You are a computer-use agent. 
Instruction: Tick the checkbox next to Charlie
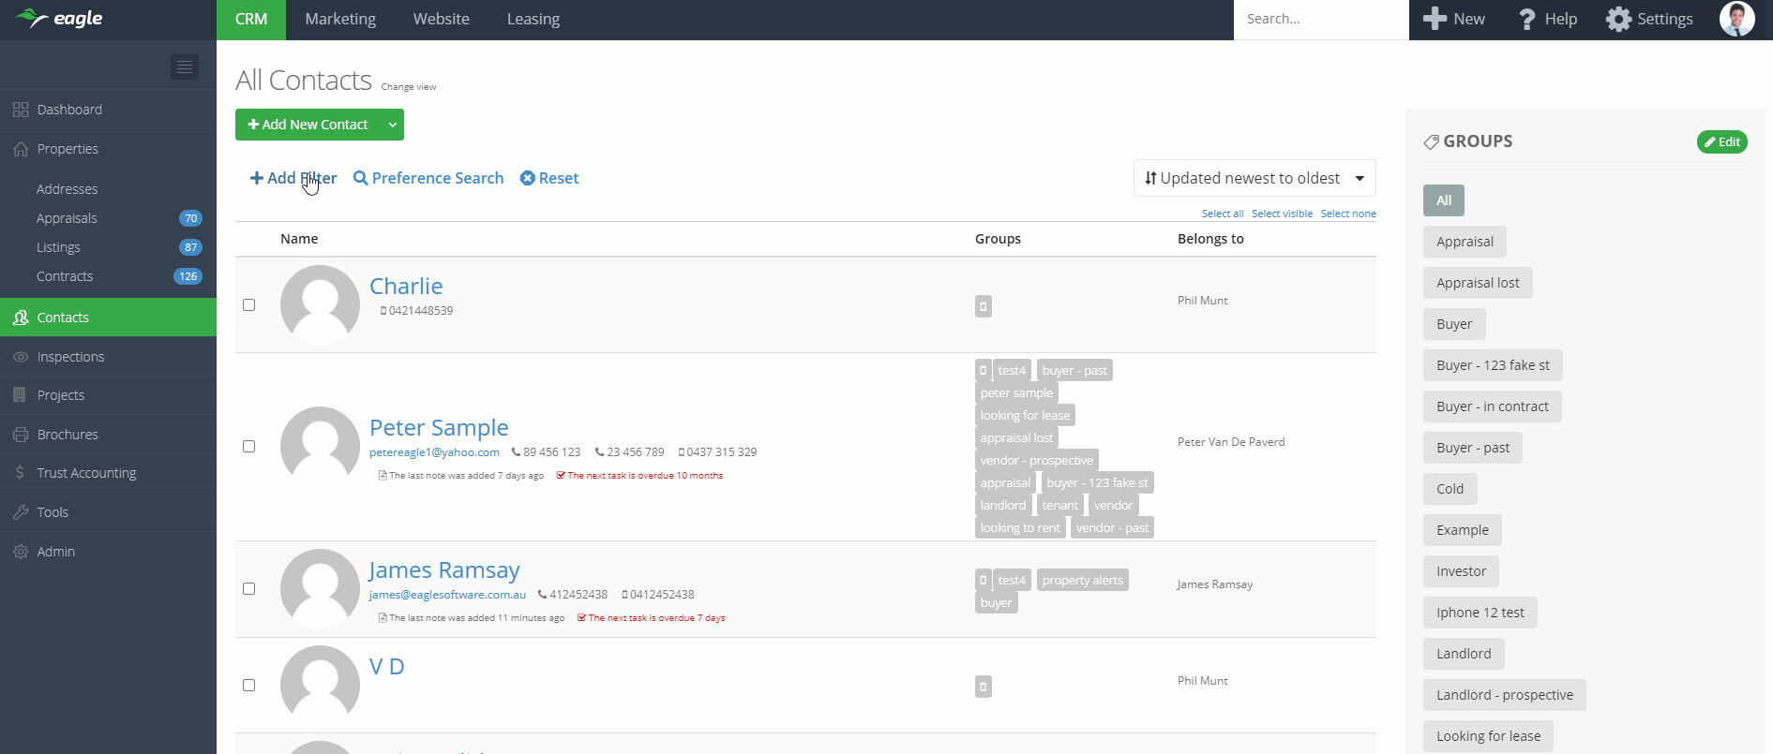point(249,304)
